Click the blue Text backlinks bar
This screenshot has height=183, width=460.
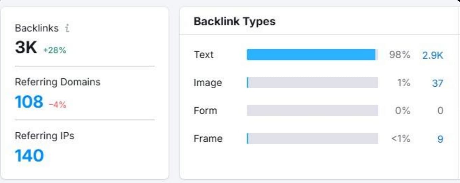click(311, 55)
